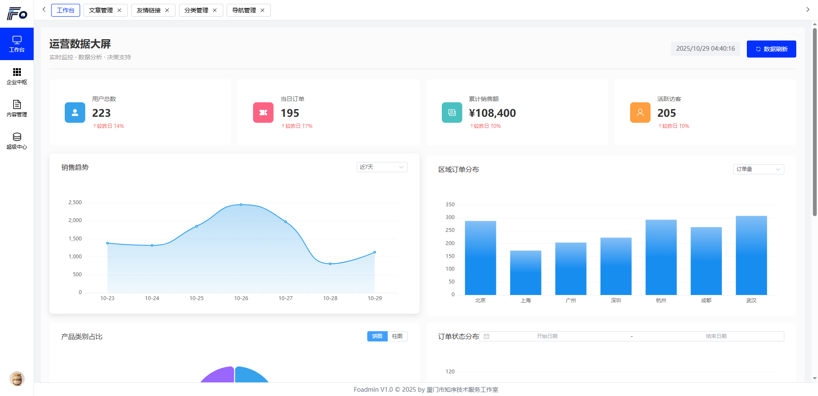Expand the 订单量 metric dropdown
Viewport: 818px width, 396px height.
758,169
